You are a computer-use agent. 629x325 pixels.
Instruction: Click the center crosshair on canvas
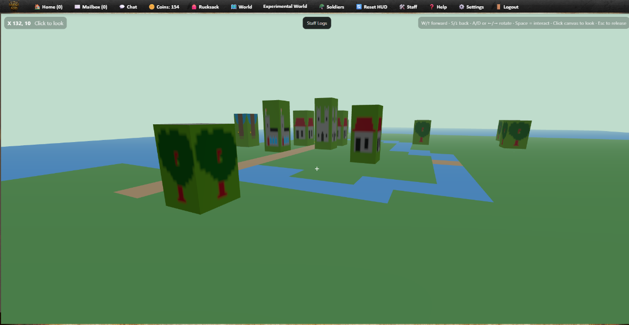[x=317, y=169]
